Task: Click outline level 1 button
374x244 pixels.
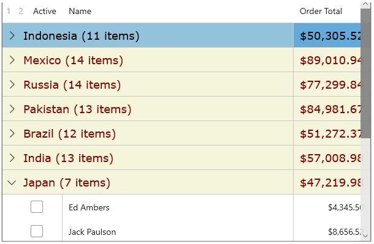Action: point(9,11)
